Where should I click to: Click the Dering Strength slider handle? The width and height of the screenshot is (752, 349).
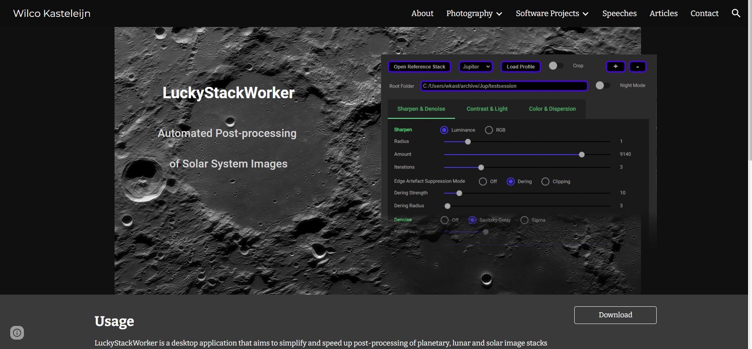459,193
